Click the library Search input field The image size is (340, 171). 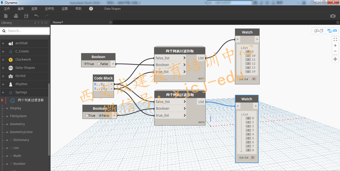pyautogui.click(x=27, y=31)
